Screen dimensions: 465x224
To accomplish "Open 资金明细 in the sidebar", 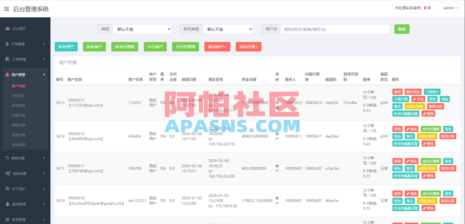I will 18,145.
